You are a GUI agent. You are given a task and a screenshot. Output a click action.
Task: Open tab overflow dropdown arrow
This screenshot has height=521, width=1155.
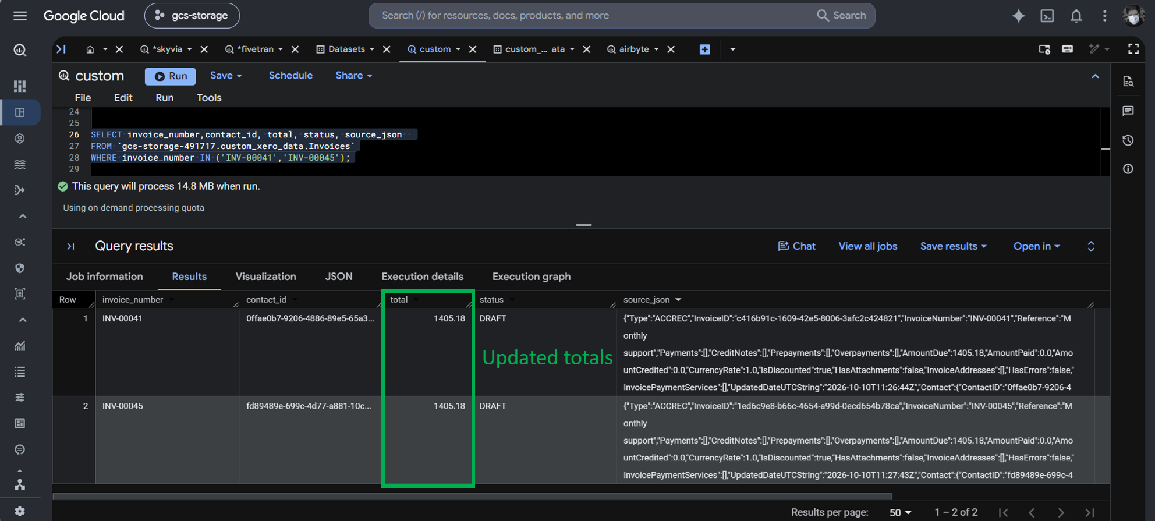pyautogui.click(x=732, y=49)
